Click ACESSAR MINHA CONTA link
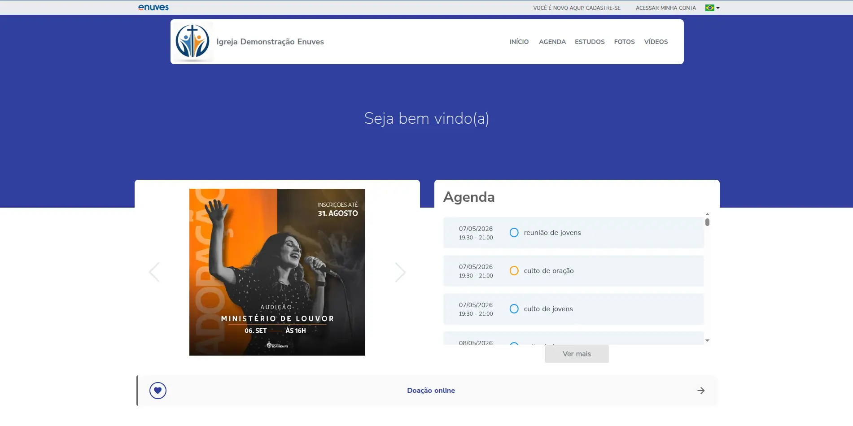The width and height of the screenshot is (853, 426). pyautogui.click(x=666, y=8)
